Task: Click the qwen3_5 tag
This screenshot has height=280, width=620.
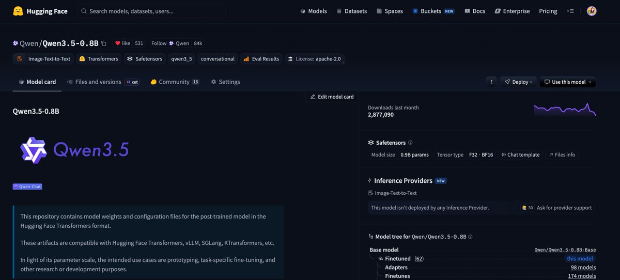Action: (x=181, y=59)
